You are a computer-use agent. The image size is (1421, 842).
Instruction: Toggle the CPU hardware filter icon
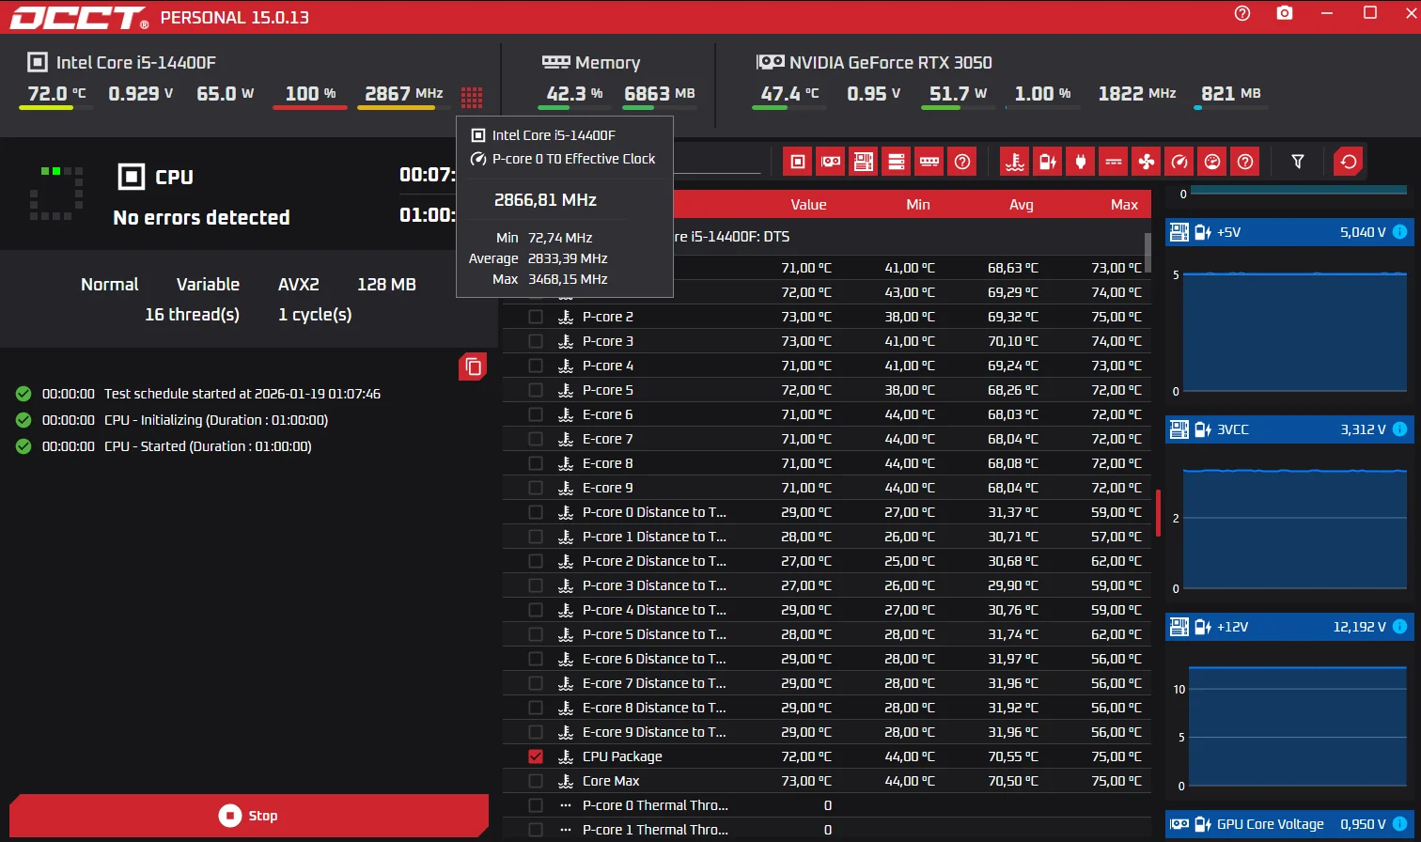(797, 162)
